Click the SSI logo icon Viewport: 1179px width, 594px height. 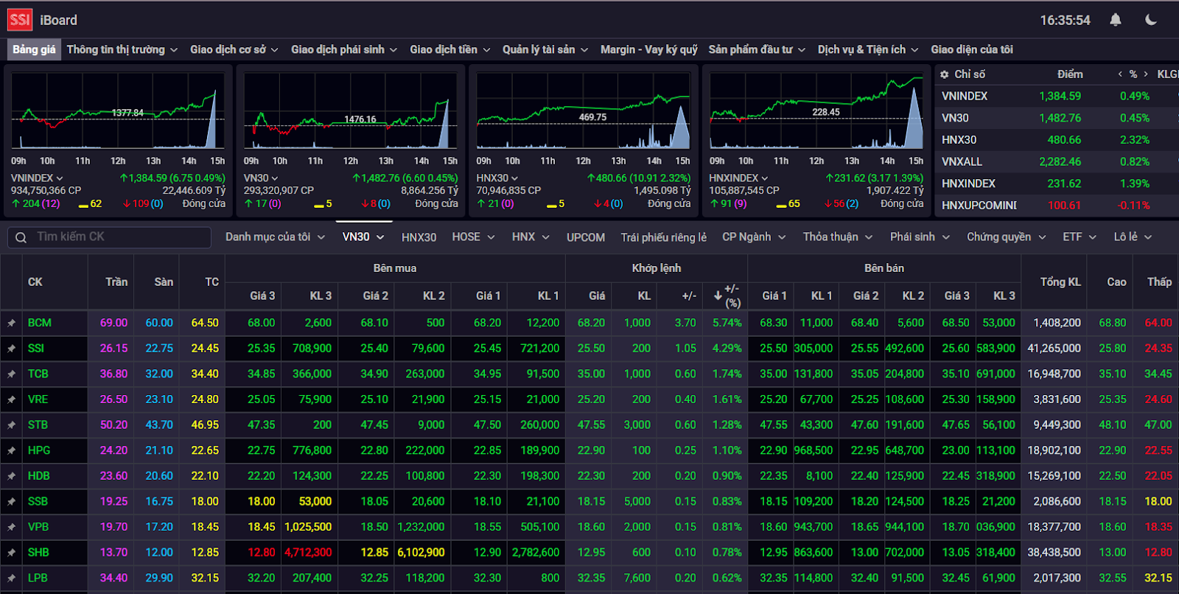click(20, 20)
